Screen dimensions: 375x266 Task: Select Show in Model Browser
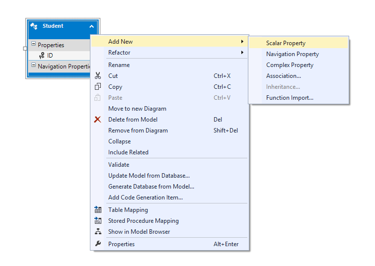pos(169,232)
